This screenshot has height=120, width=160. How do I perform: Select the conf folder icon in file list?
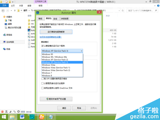[29, 20]
